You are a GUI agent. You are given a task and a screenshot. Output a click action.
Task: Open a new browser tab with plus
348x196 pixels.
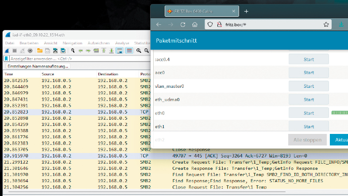click(246, 12)
